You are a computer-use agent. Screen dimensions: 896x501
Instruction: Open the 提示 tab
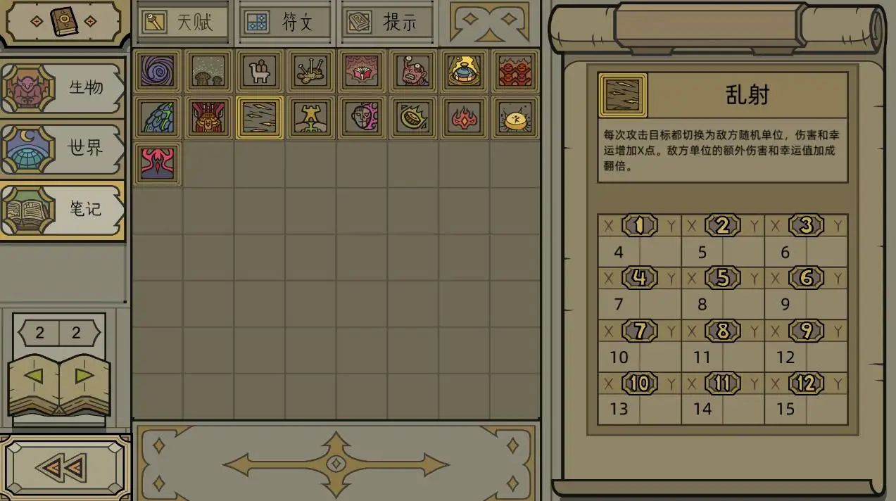pyautogui.click(x=387, y=22)
